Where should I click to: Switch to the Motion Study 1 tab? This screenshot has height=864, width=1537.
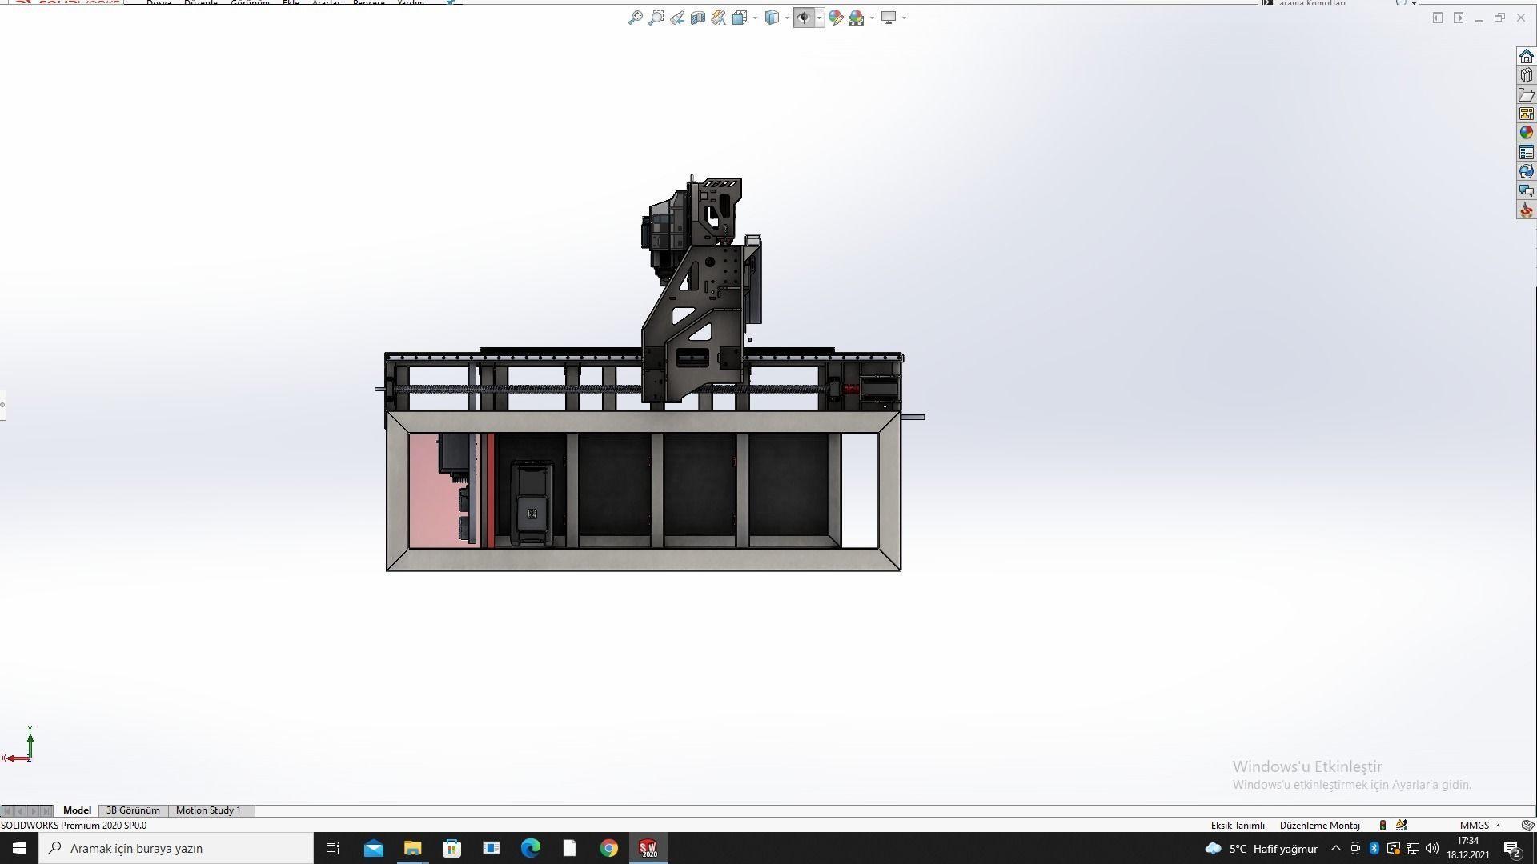208,810
